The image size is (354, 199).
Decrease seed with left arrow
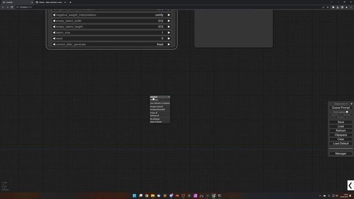click(x=54, y=38)
